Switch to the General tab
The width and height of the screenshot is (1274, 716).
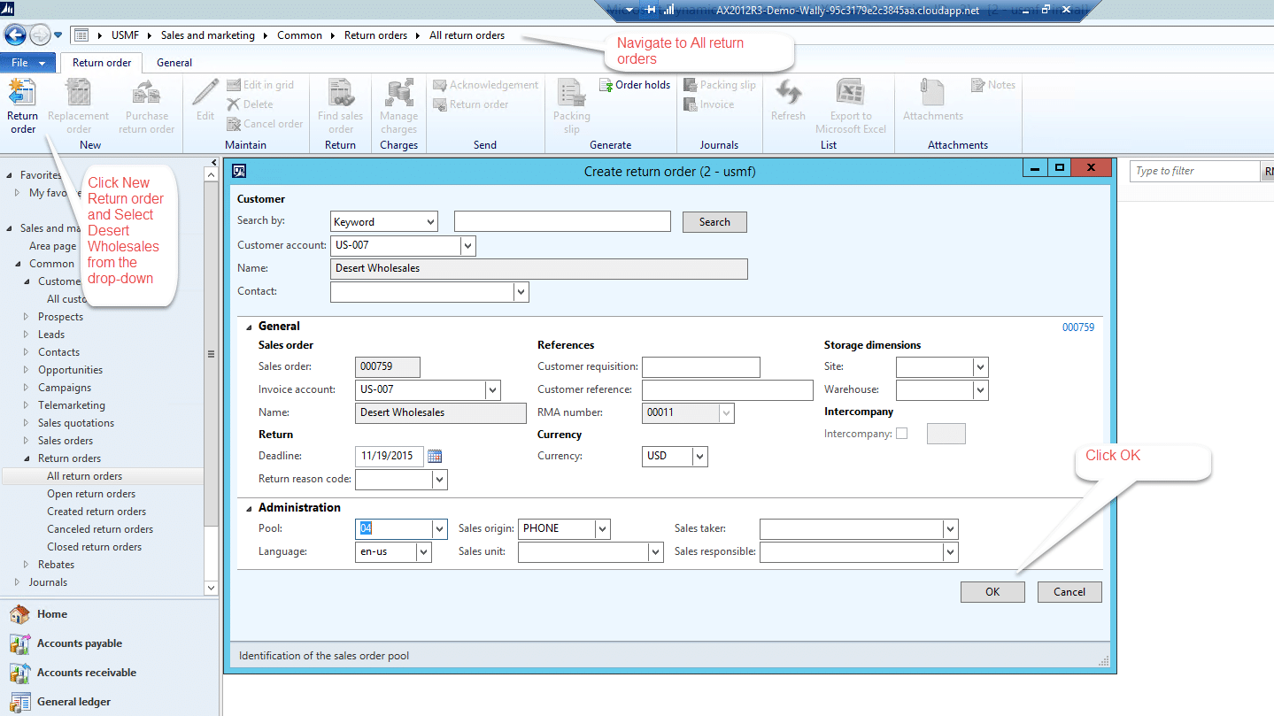pyautogui.click(x=174, y=62)
